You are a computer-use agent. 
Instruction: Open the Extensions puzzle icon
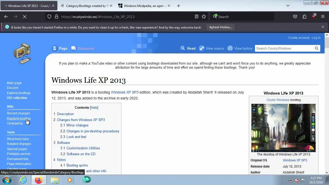304,17
